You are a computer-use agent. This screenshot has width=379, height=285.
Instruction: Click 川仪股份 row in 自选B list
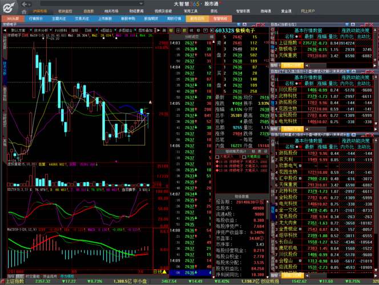[324, 90]
